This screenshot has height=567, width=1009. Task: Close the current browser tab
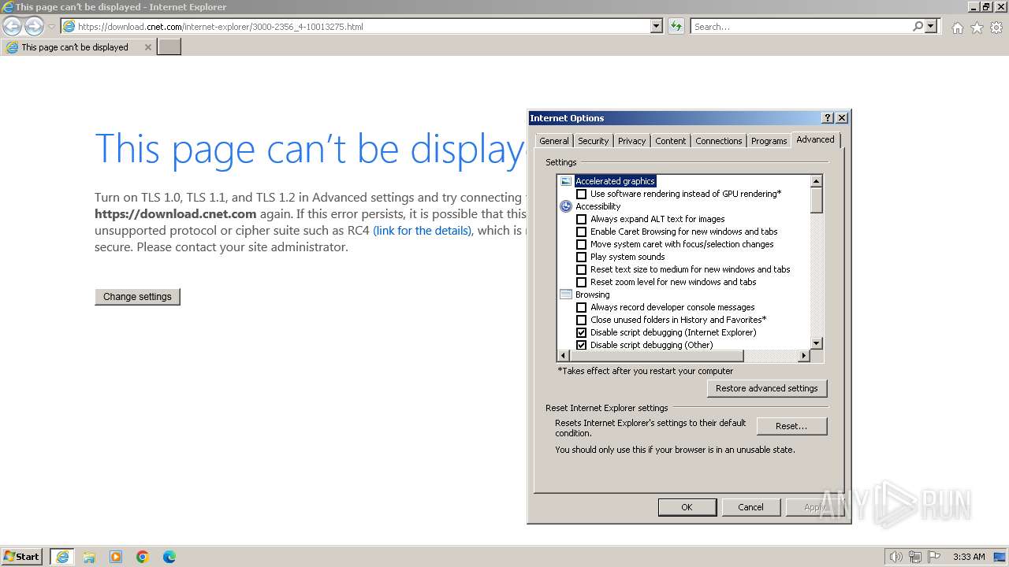point(147,47)
